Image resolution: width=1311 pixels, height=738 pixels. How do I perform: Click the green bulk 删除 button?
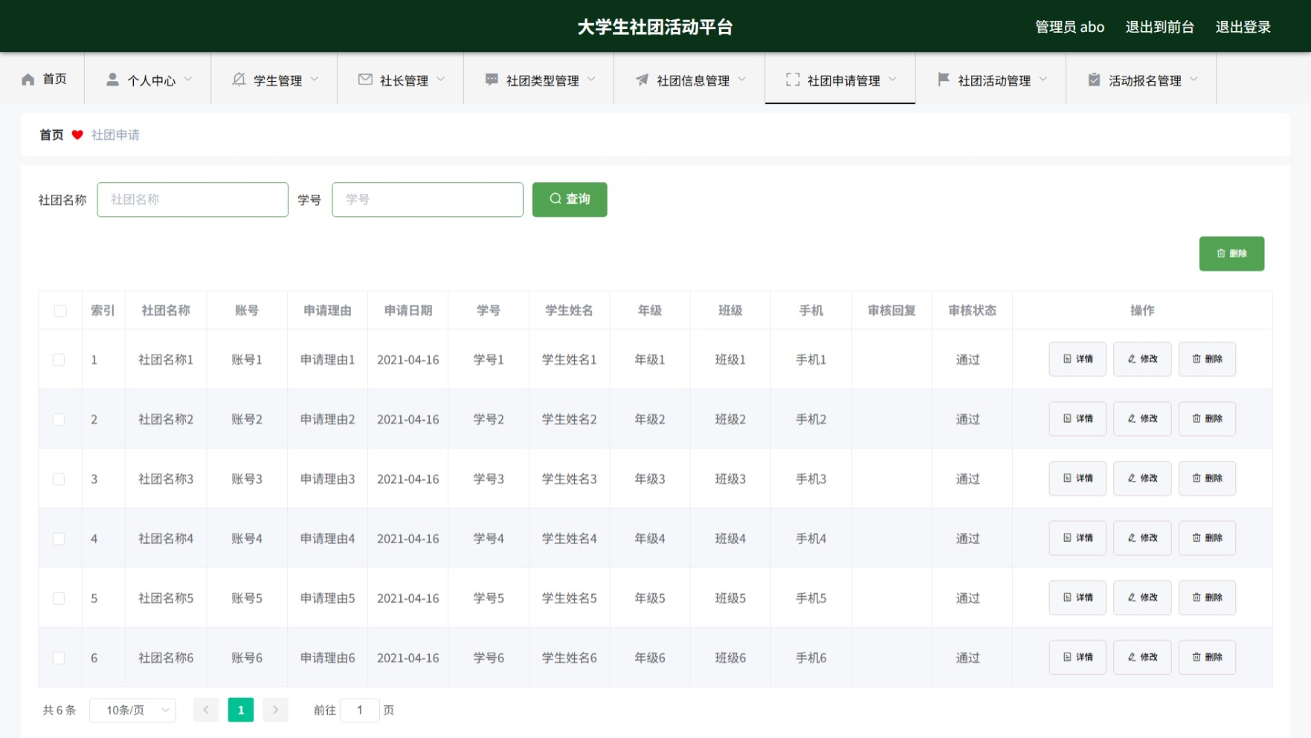[1231, 253]
